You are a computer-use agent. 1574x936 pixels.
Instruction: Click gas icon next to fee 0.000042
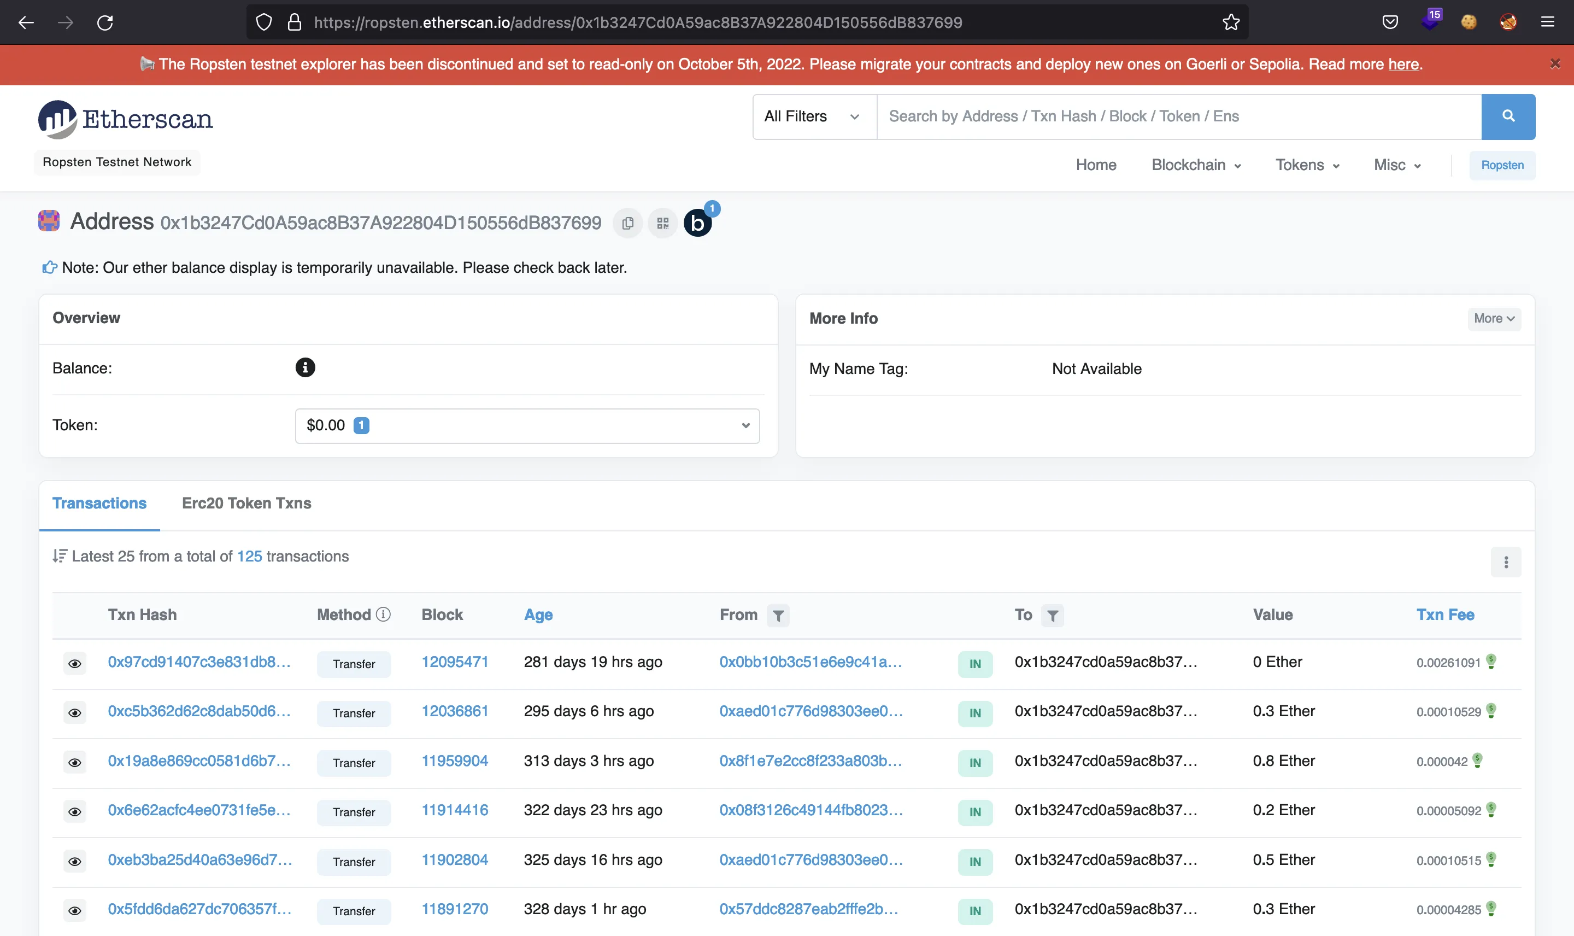[x=1477, y=760]
